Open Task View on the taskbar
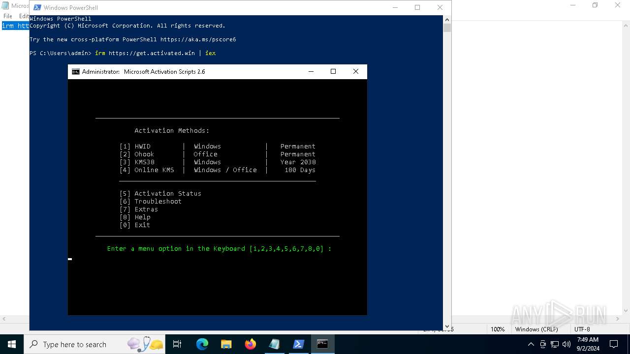Viewport: 630px width, 354px height. [x=177, y=344]
